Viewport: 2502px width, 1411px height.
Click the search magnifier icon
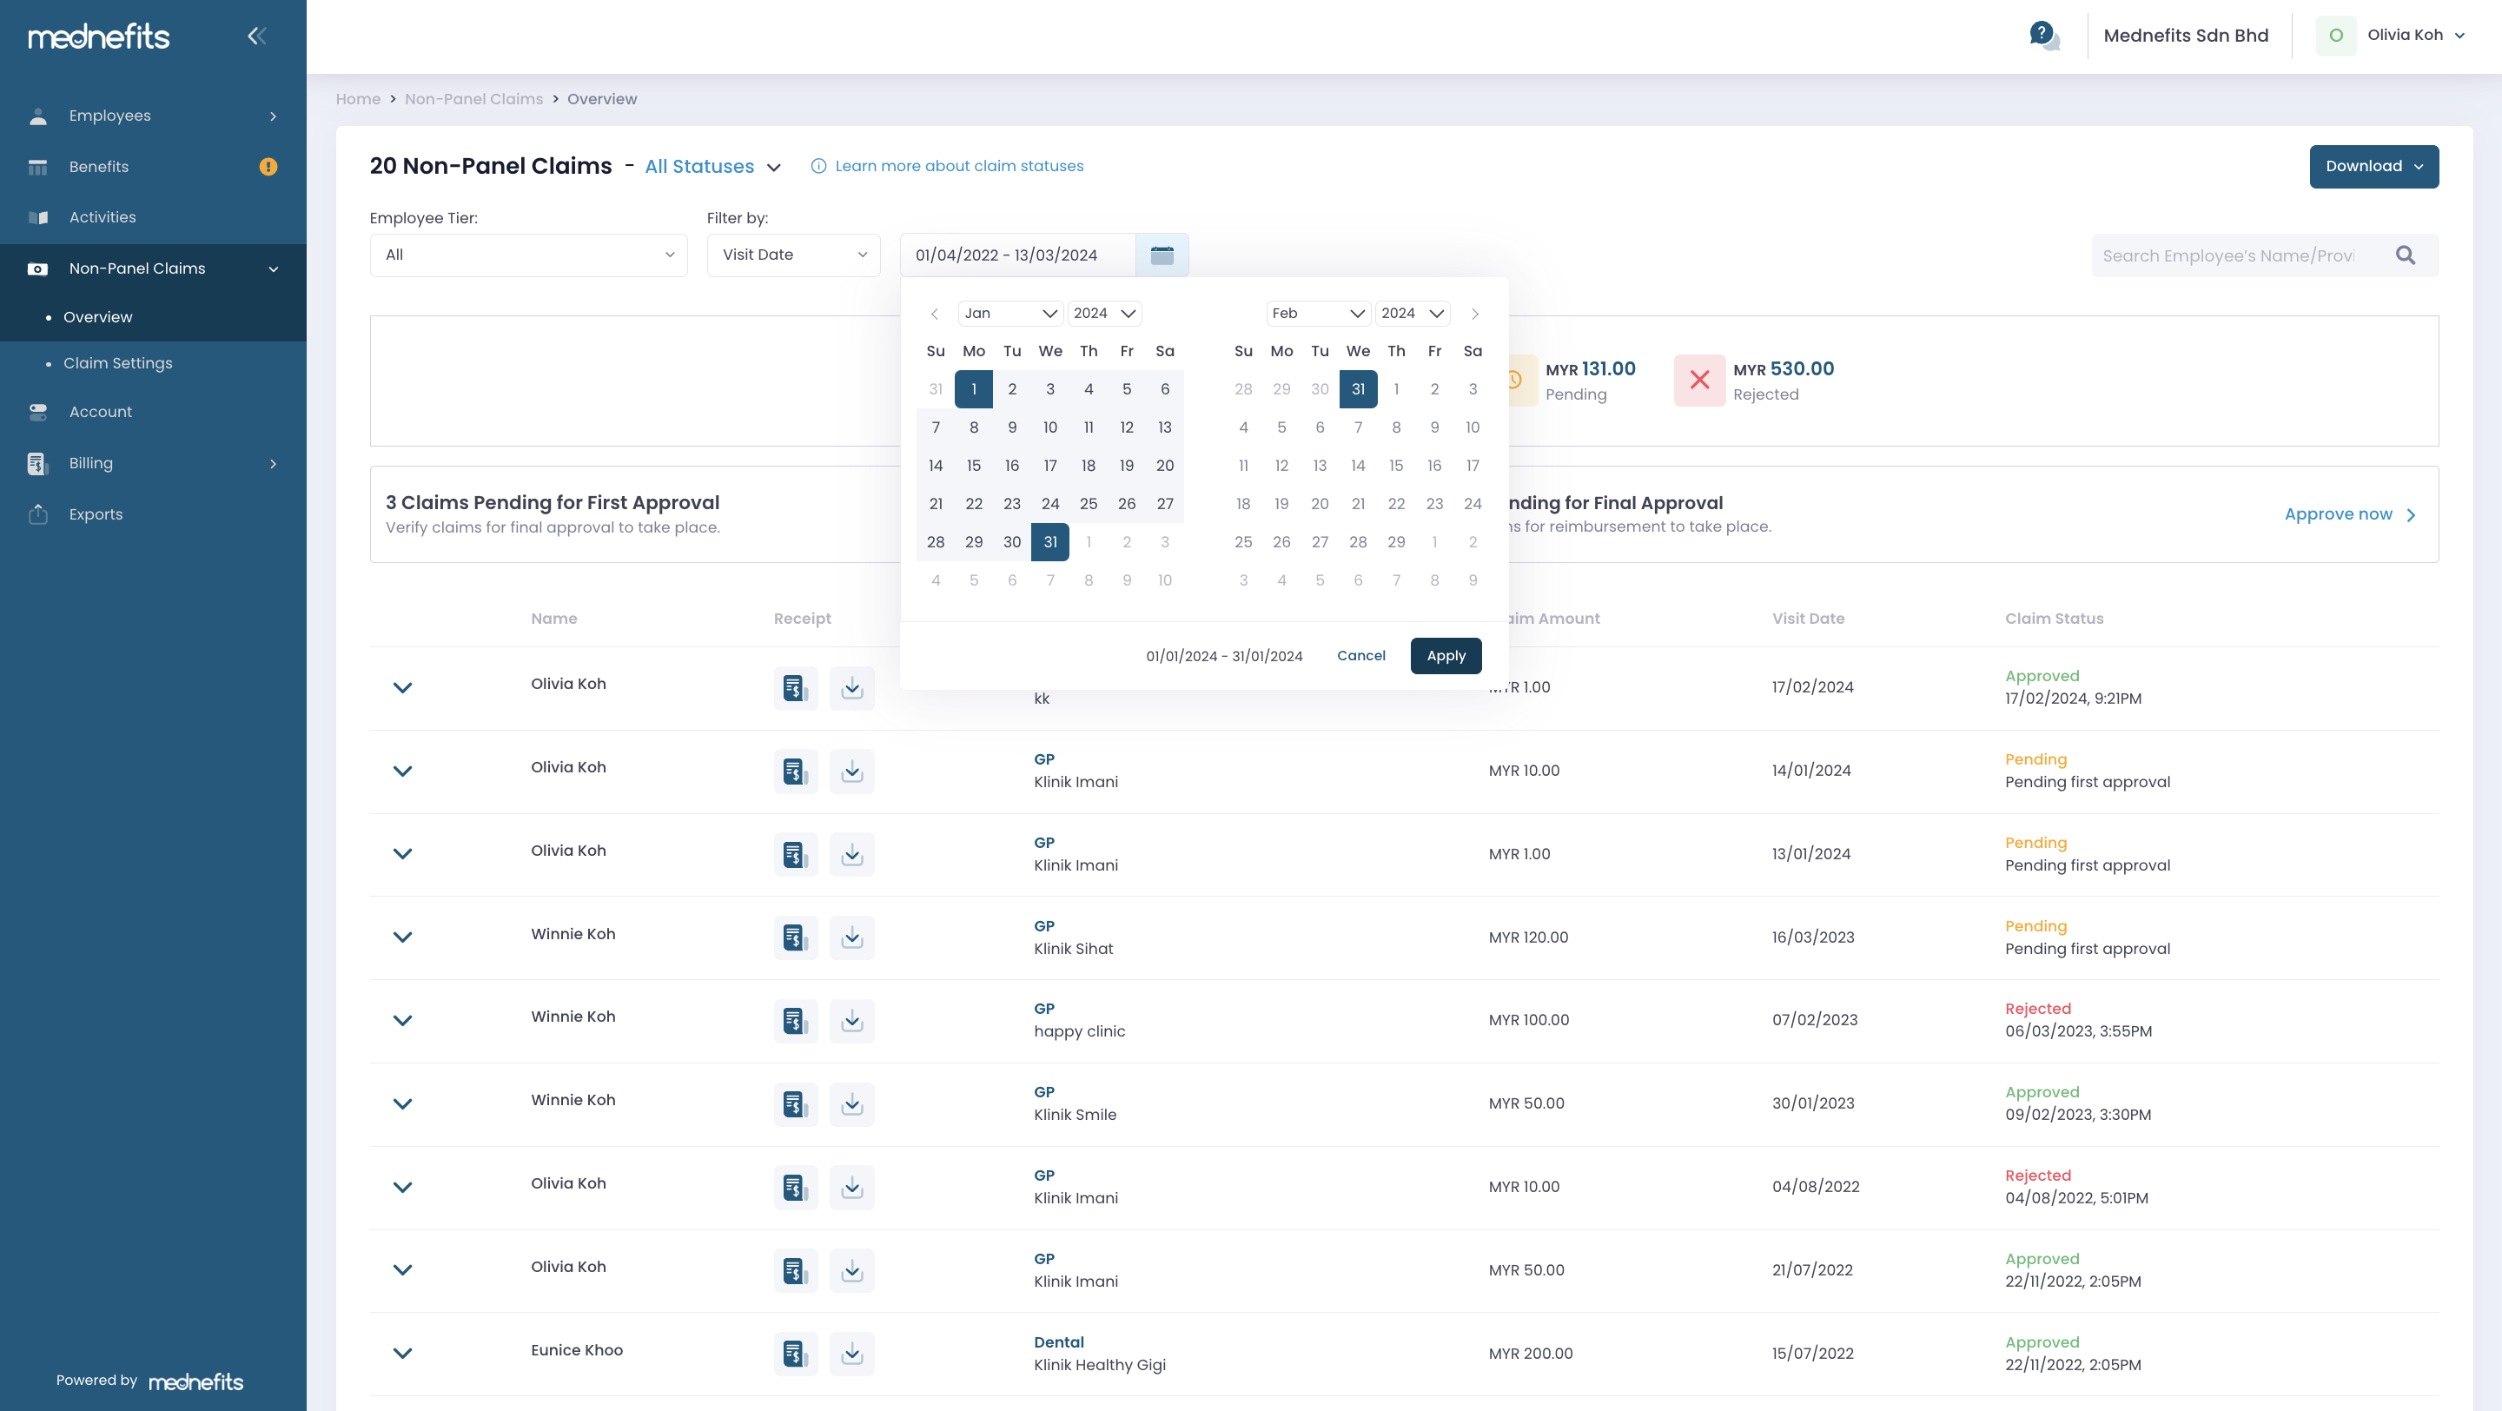(x=2406, y=255)
